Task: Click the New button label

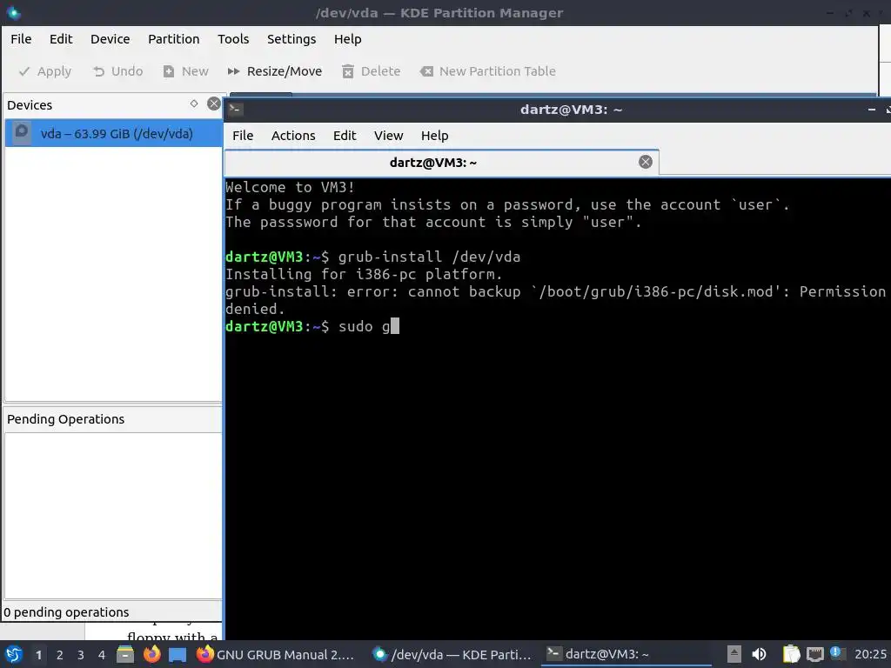Action: (x=195, y=71)
